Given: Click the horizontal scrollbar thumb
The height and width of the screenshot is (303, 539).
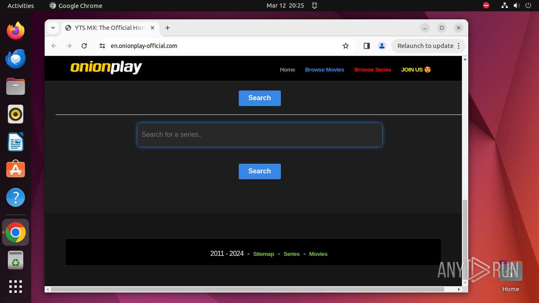Looking at the screenshot, I should (x=248, y=289).
